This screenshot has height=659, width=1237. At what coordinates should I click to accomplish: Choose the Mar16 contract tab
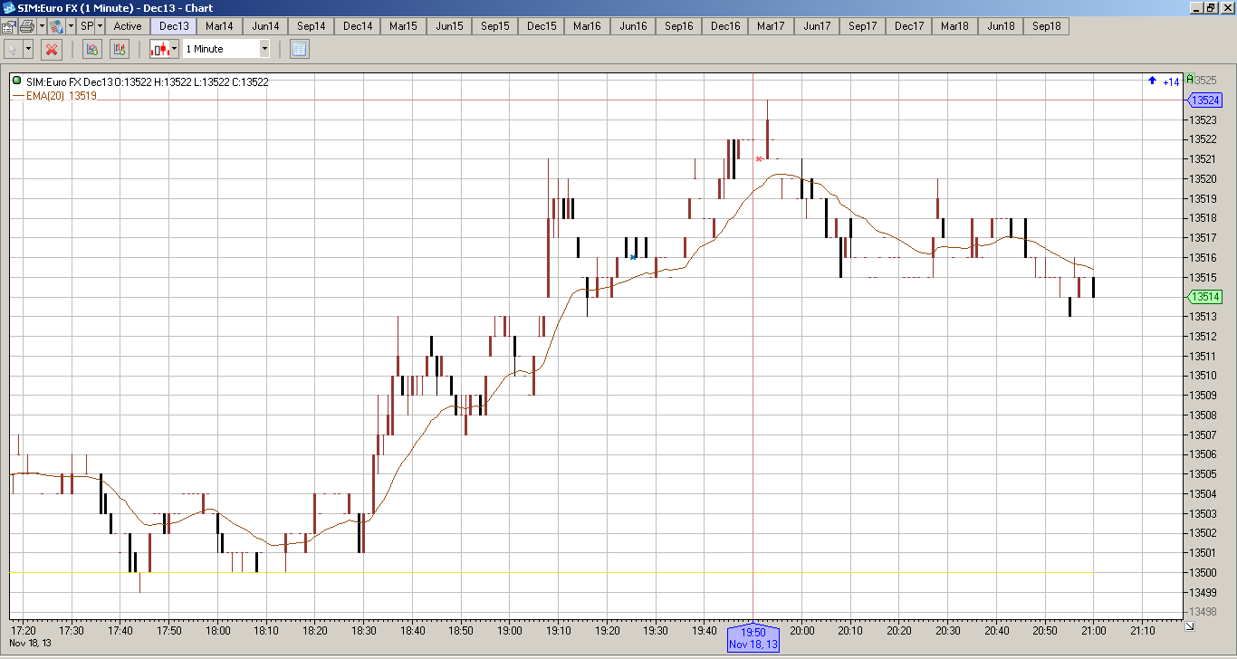coord(587,26)
